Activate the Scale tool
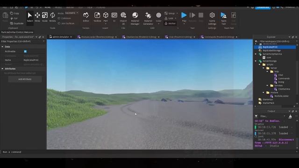The image size is (299, 168). (x=45, y=17)
